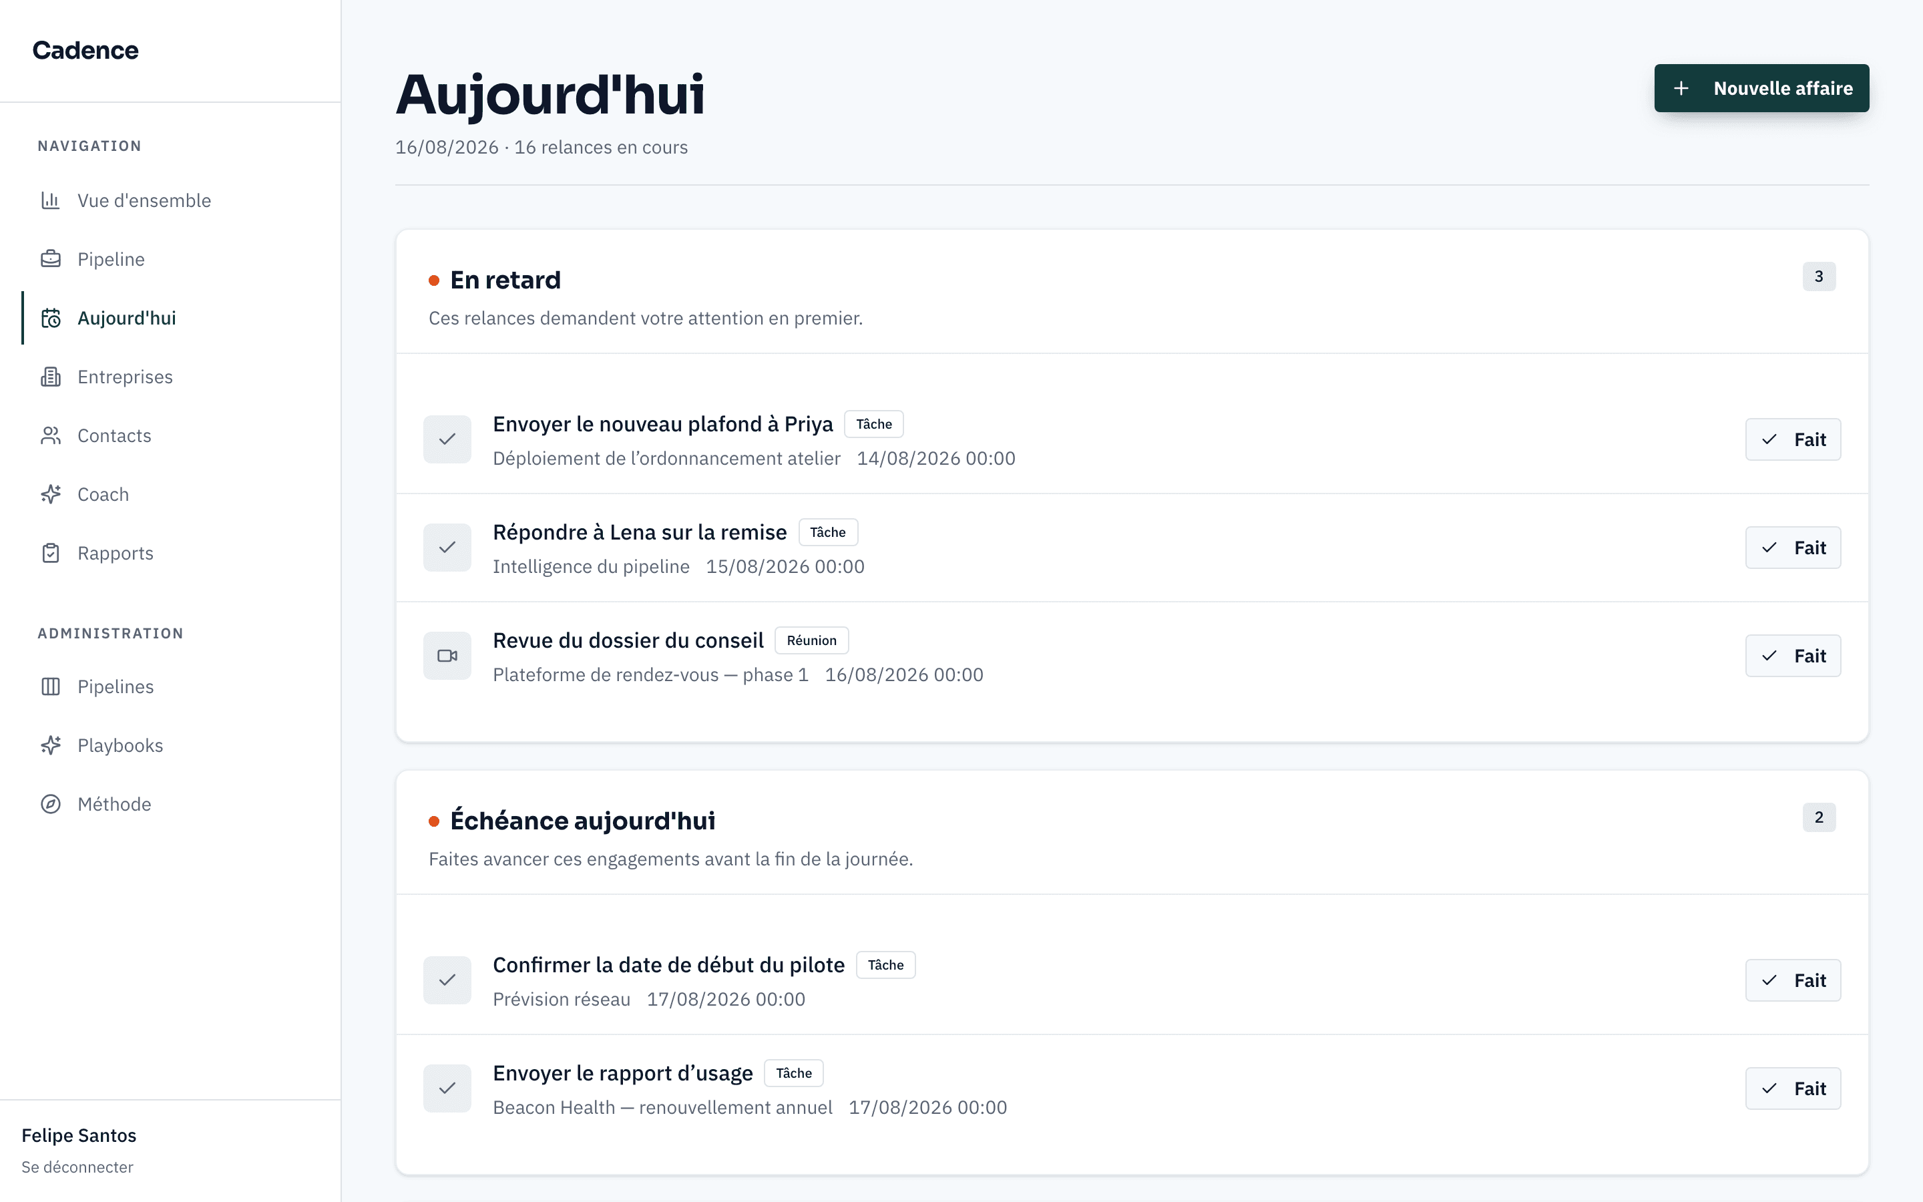Select the Entreprises building icon
The height and width of the screenshot is (1202, 1923).
click(x=50, y=377)
